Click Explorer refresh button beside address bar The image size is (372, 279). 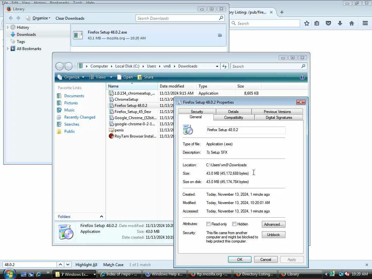pos(224,66)
